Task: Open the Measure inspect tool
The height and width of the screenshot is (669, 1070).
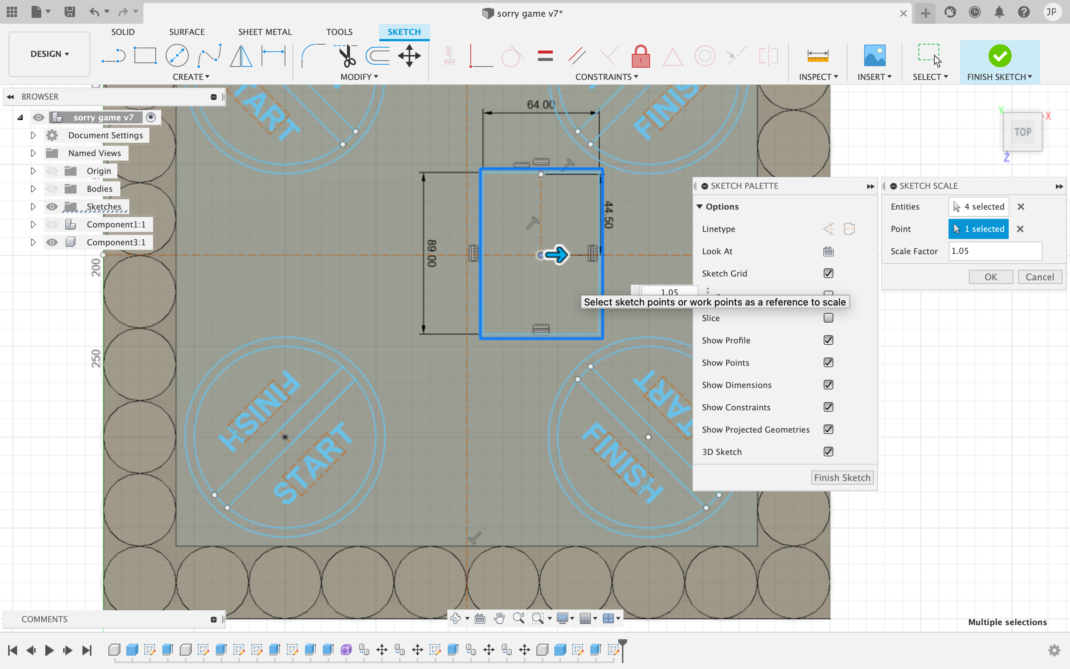Action: click(x=817, y=56)
